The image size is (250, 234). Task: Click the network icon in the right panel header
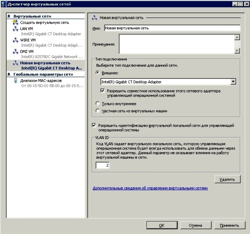point(95,18)
